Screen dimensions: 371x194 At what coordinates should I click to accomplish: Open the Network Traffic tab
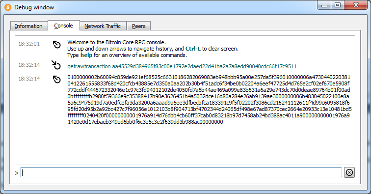pyautogui.click(x=103, y=26)
